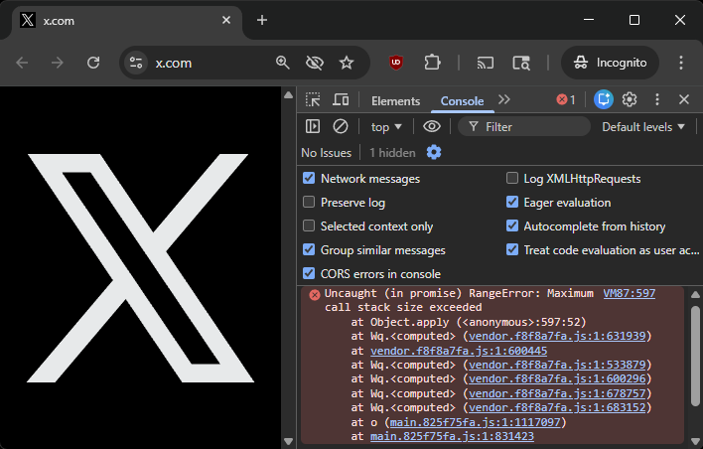Uncheck Eager evaluation
The height and width of the screenshot is (449, 703).
[512, 202]
